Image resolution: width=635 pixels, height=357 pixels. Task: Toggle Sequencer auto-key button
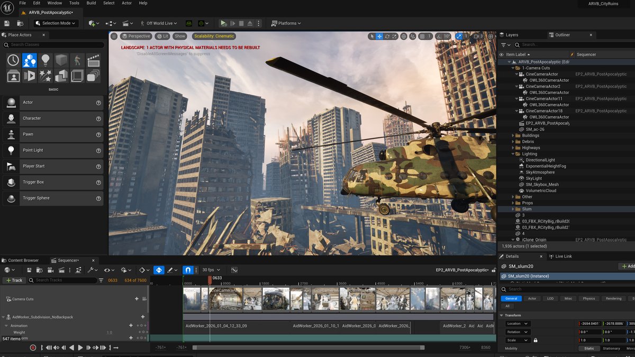(x=159, y=270)
